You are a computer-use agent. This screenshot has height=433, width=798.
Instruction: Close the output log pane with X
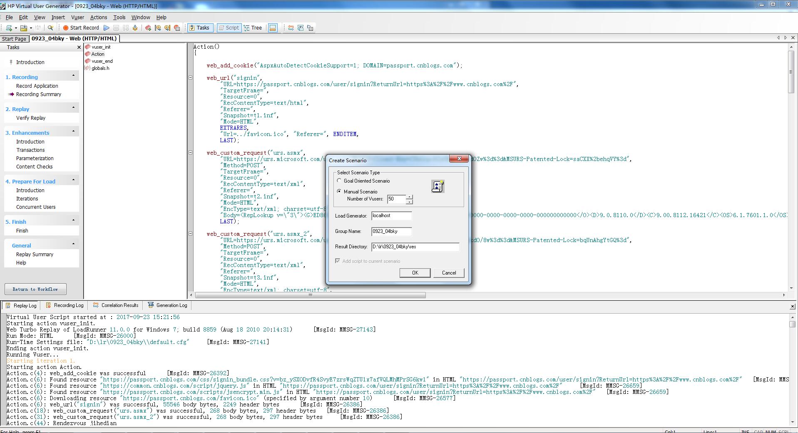(792, 307)
